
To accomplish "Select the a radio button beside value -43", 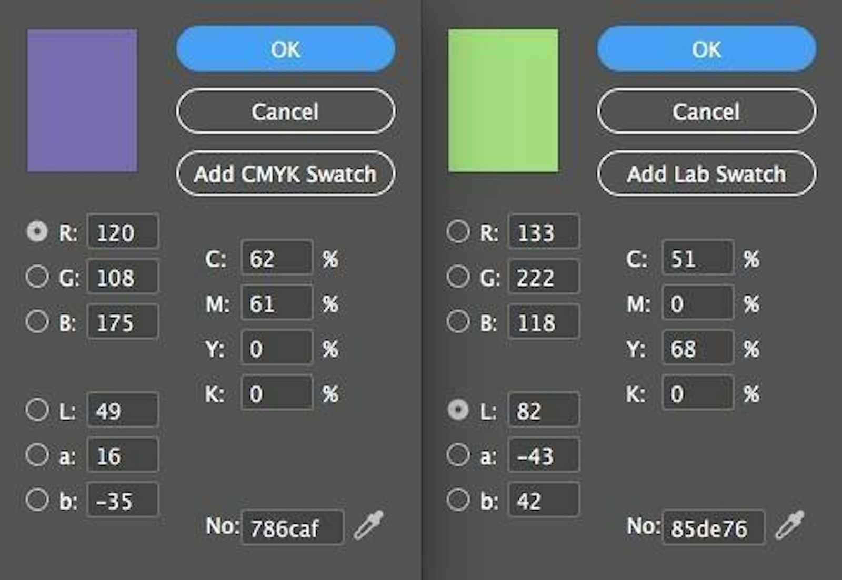I will pos(458,455).
